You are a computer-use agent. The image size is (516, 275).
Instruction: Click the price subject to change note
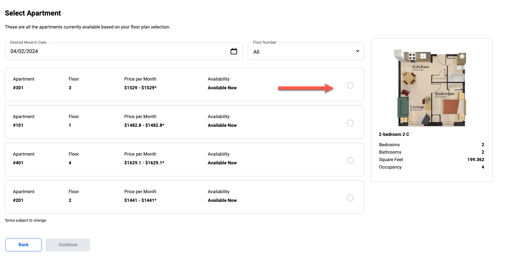[26, 220]
